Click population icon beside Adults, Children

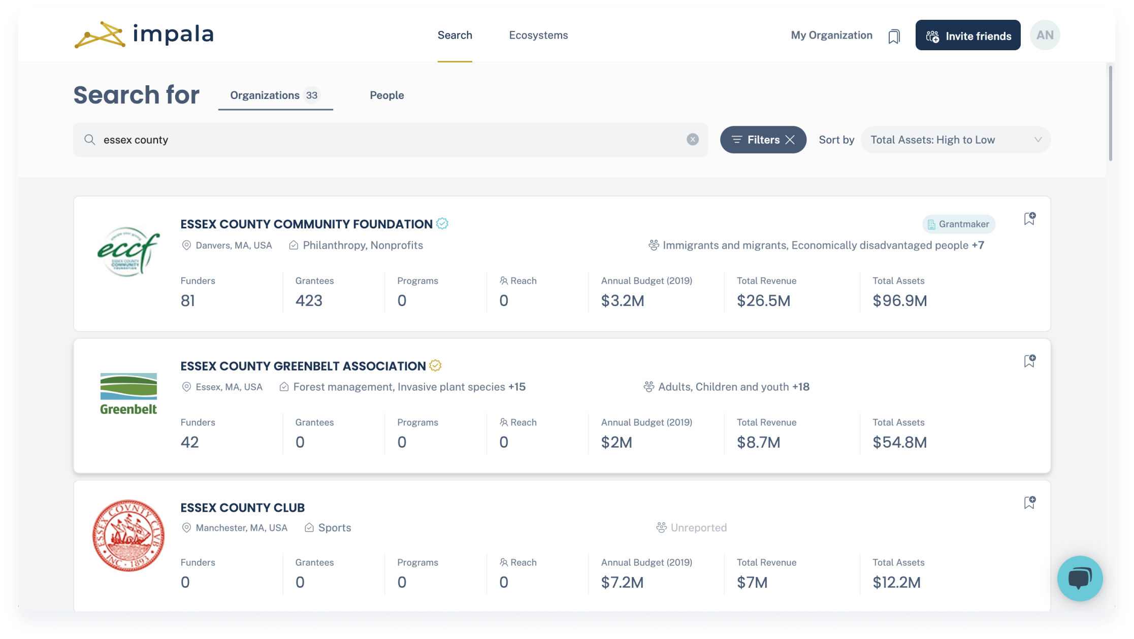coord(649,387)
